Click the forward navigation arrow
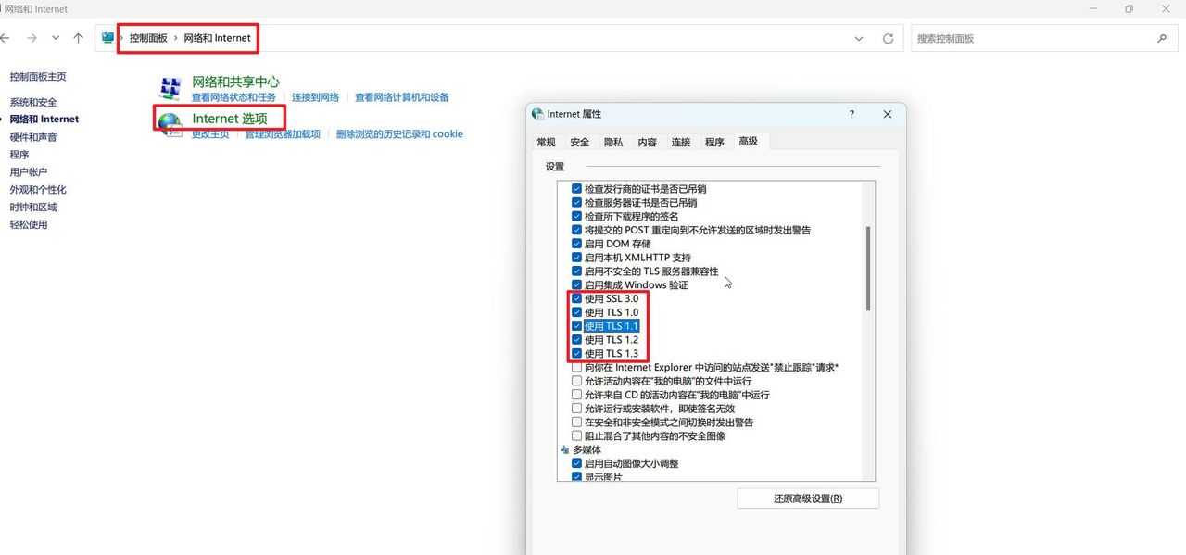1186x555 pixels. coord(32,38)
